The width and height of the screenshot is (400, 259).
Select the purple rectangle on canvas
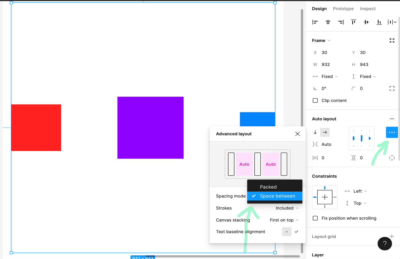click(150, 128)
